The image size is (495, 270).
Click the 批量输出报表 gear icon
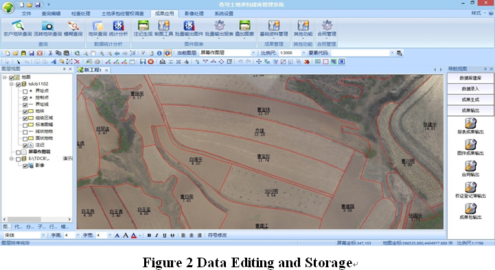[220, 25]
